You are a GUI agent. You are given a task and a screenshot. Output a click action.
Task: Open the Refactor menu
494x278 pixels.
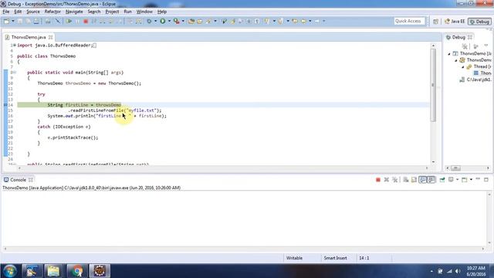click(x=52, y=12)
